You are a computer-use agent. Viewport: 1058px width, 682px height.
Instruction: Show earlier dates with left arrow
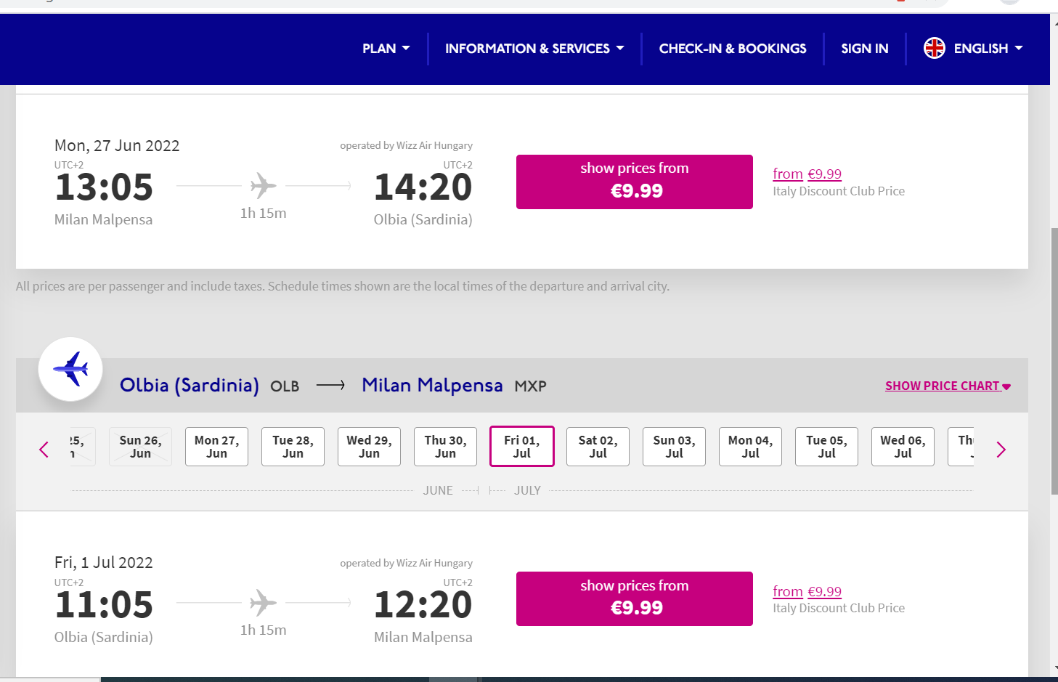(x=44, y=450)
